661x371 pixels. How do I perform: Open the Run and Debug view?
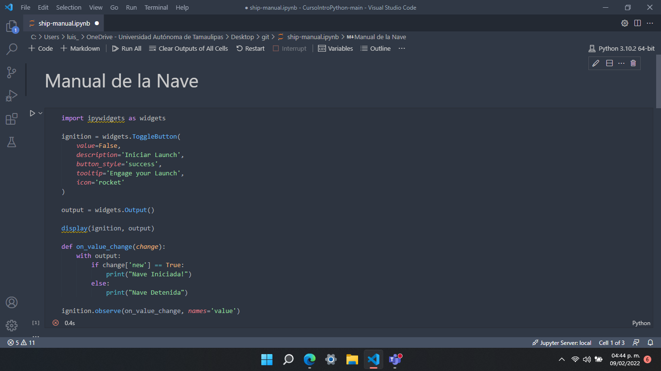tap(12, 95)
